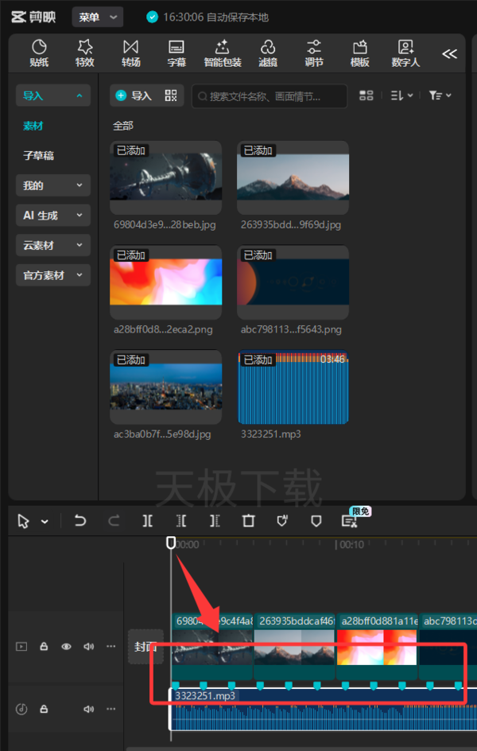Click the auto-save status check icon

click(152, 18)
